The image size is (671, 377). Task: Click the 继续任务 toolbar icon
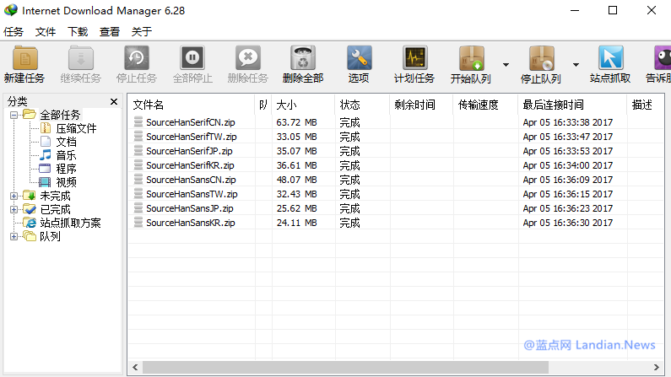(80, 58)
